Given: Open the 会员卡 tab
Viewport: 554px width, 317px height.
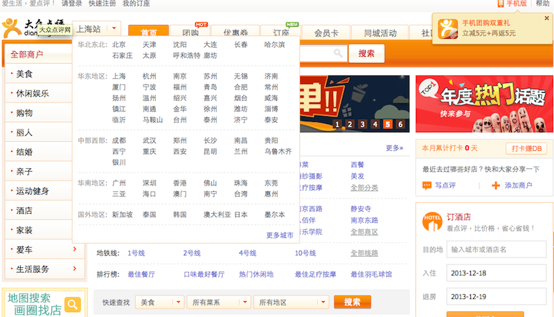Looking at the screenshot, I should point(326,33).
